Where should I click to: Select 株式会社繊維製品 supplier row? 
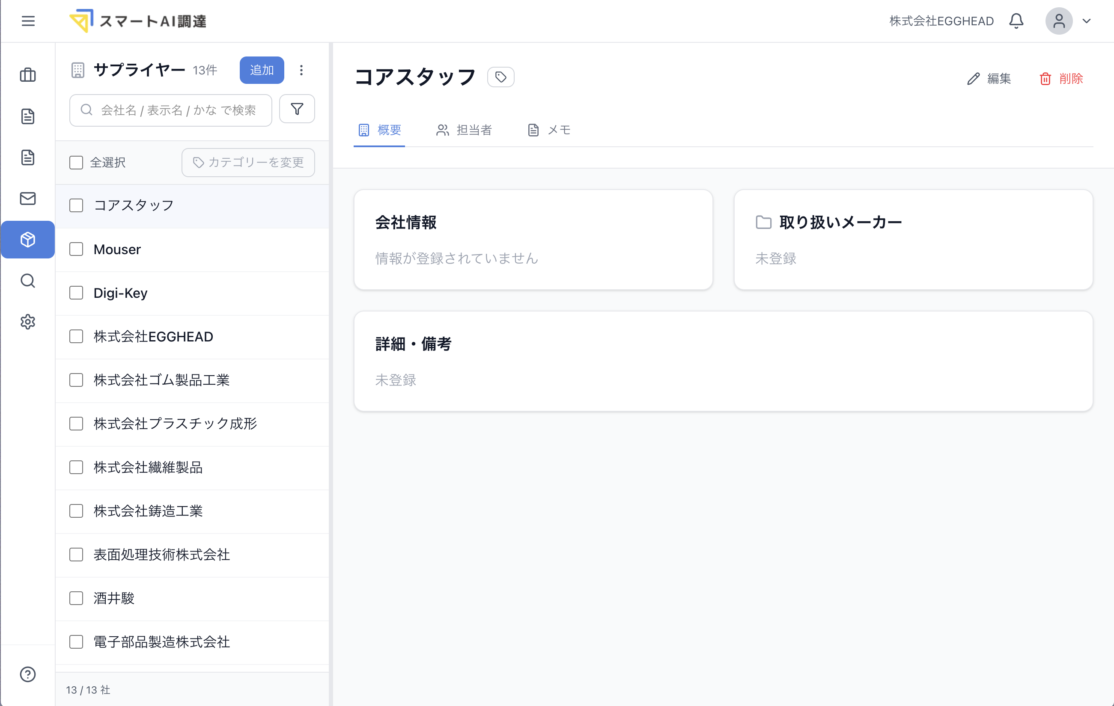192,467
